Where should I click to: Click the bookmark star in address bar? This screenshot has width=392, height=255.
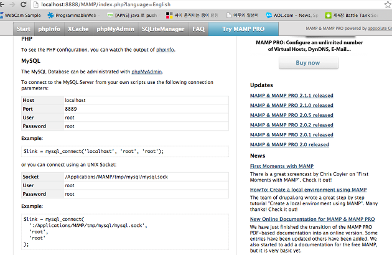(x=388, y=4)
